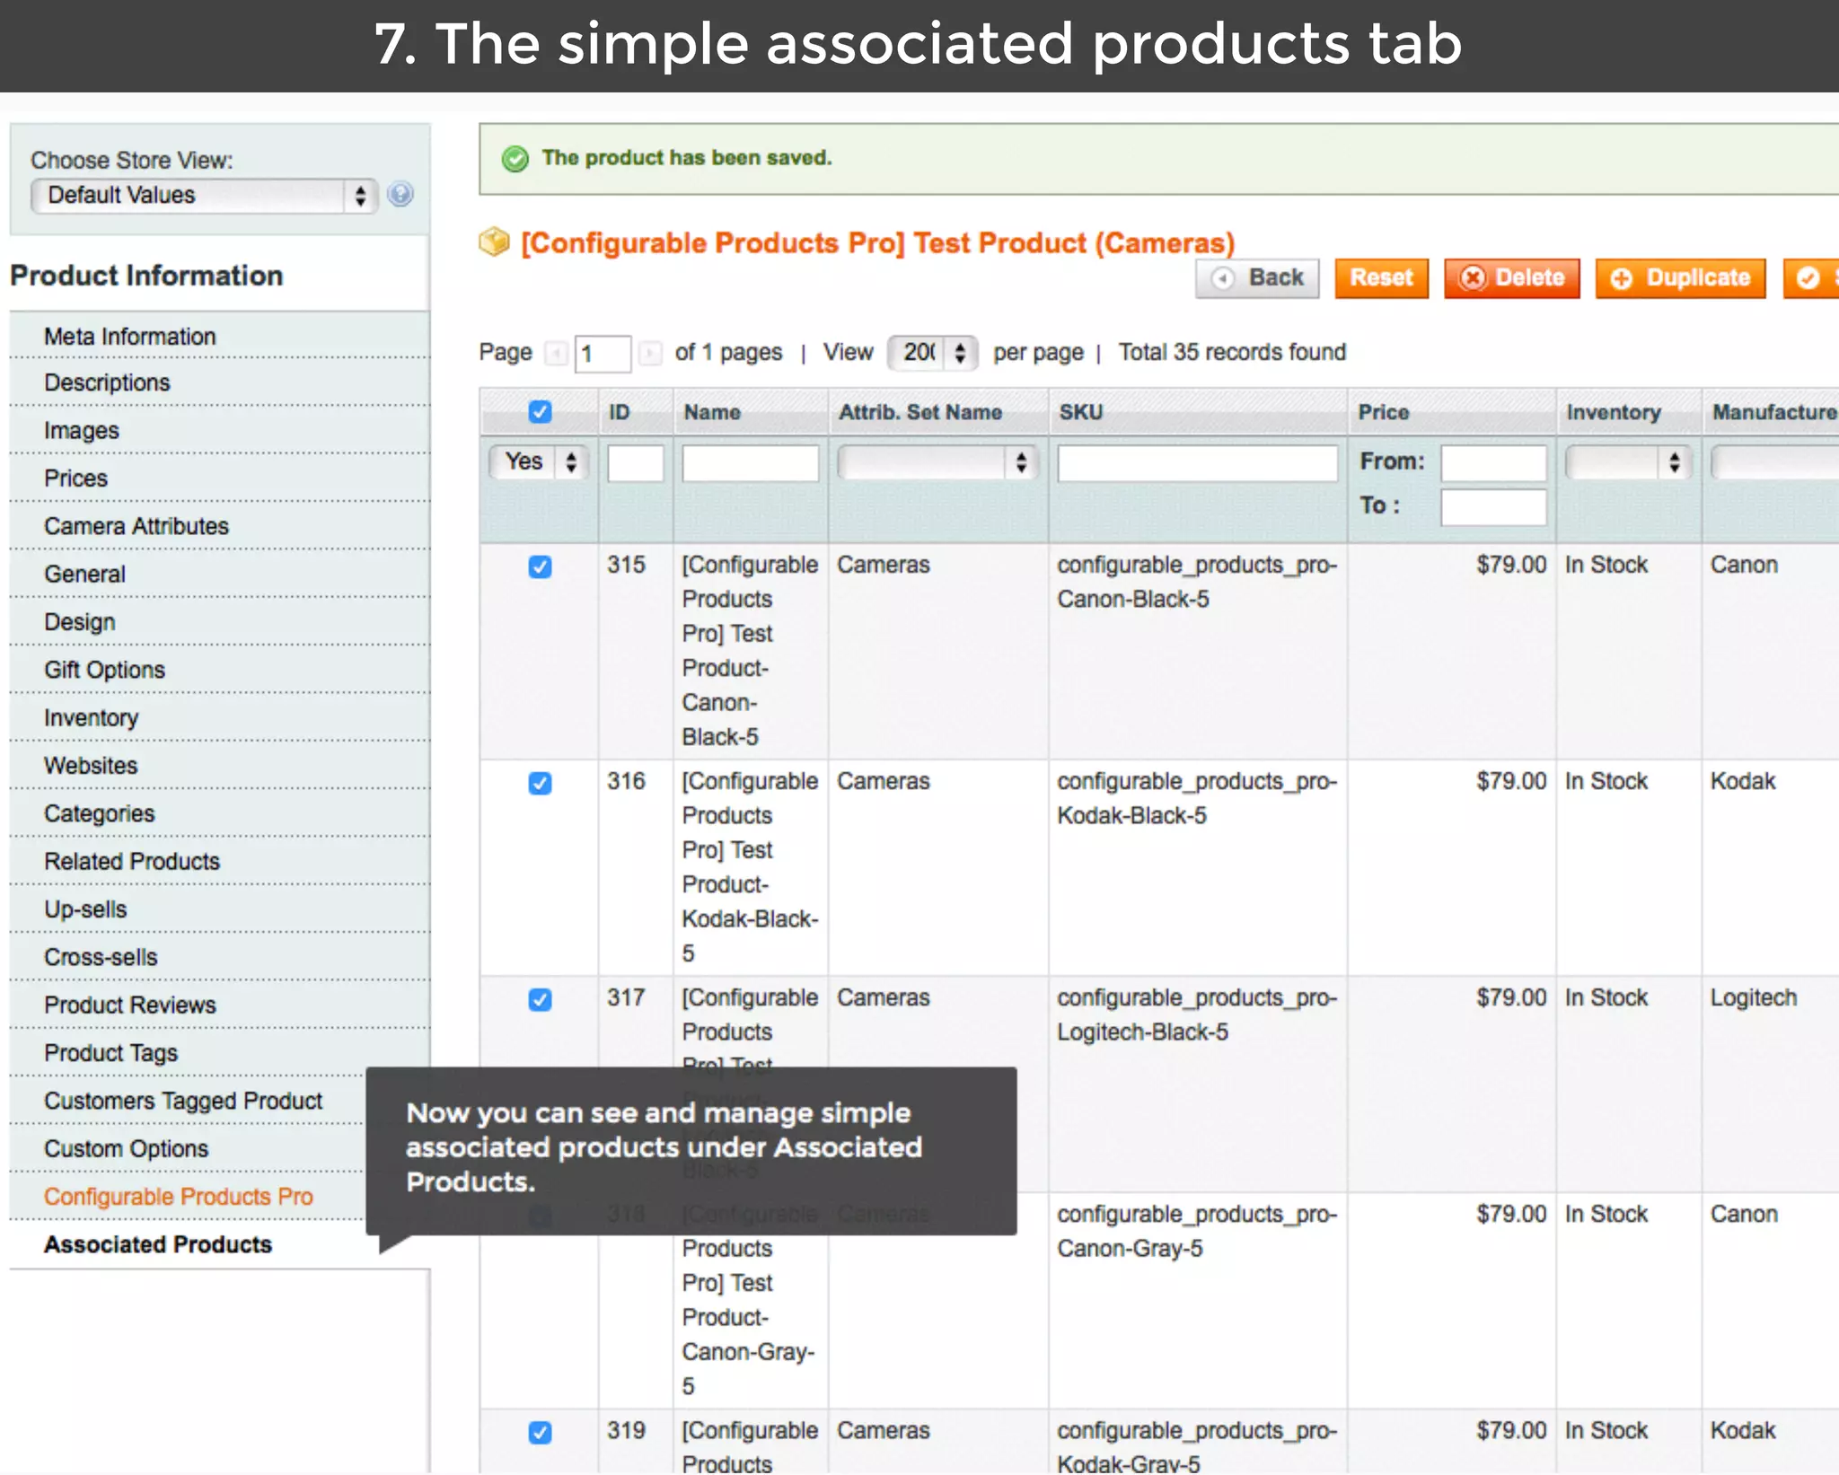The width and height of the screenshot is (1839, 1475).
Task: Click SKU configurable_products_pro-Canon-Gray-5
Action: [1197, 1231]
